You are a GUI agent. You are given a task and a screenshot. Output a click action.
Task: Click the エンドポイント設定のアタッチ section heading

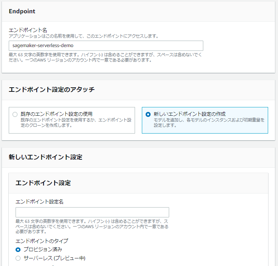click(x=52, y=90)
